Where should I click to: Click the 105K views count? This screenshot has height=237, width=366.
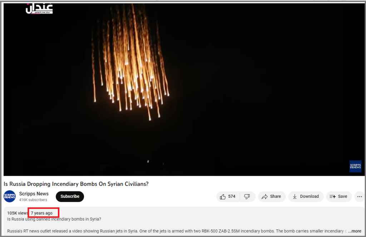18,213
